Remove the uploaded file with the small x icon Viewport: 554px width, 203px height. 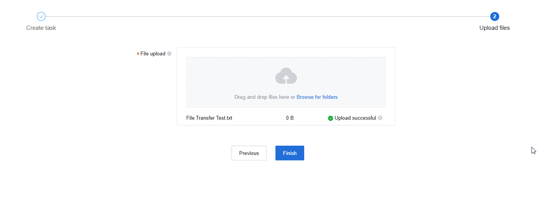click(x=380, y=118)
